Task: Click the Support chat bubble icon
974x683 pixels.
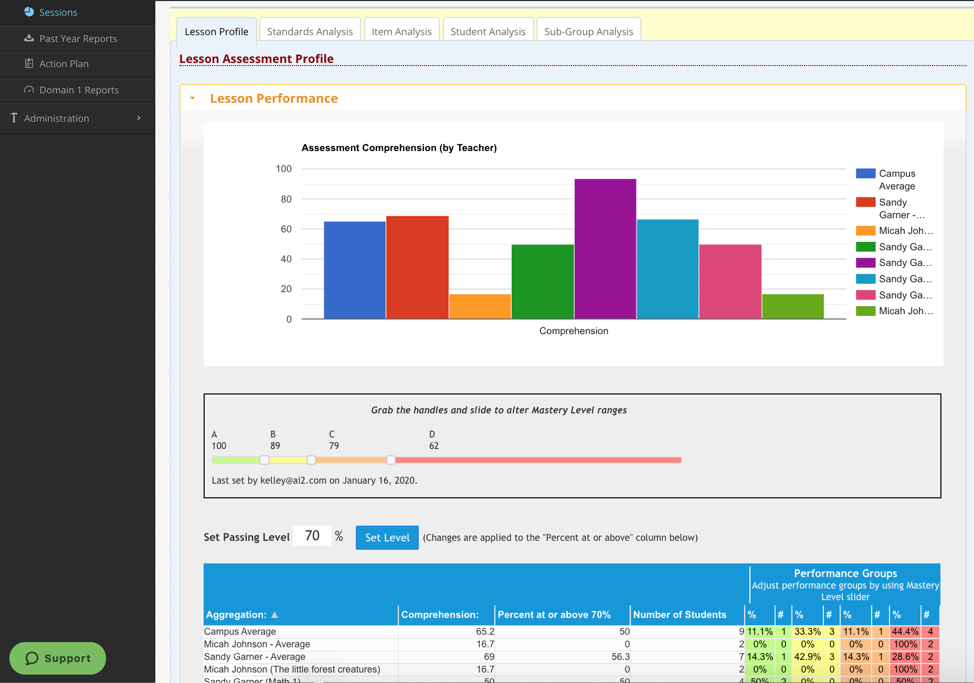Action: [32, 658]
